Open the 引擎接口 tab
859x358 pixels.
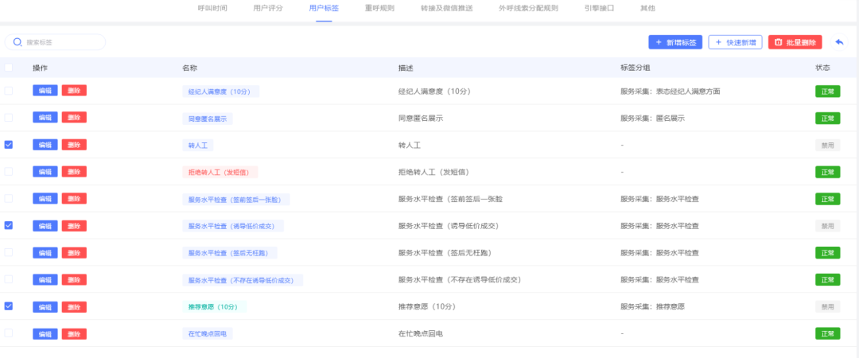[x=600, y=8]
